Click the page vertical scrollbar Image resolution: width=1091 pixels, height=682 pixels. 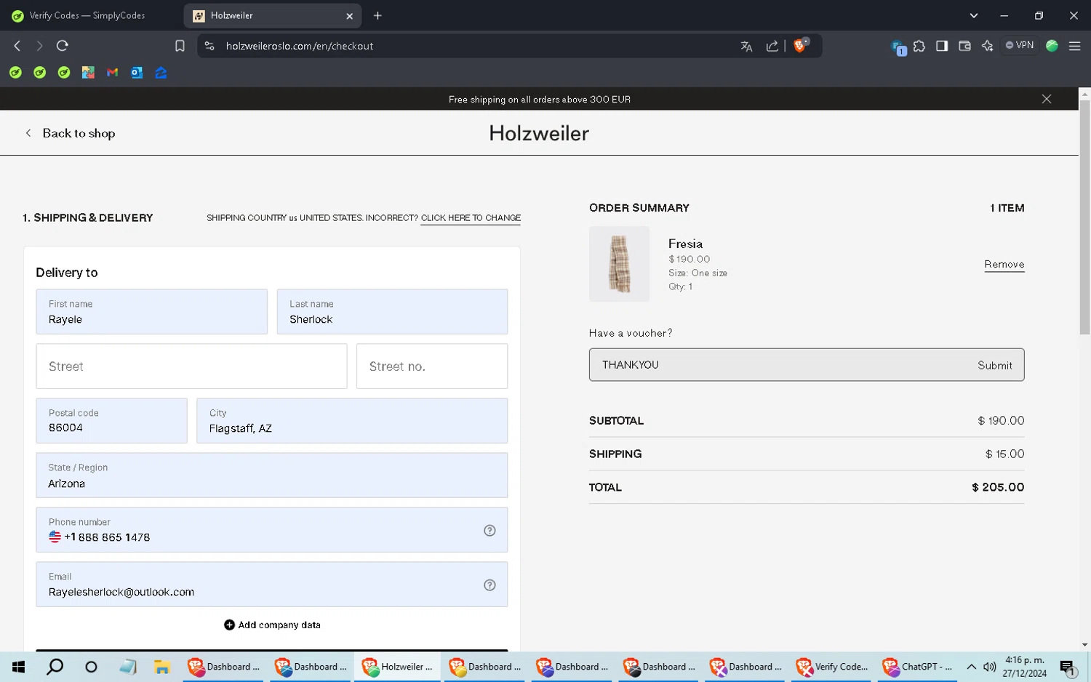tap(1084, 217)
